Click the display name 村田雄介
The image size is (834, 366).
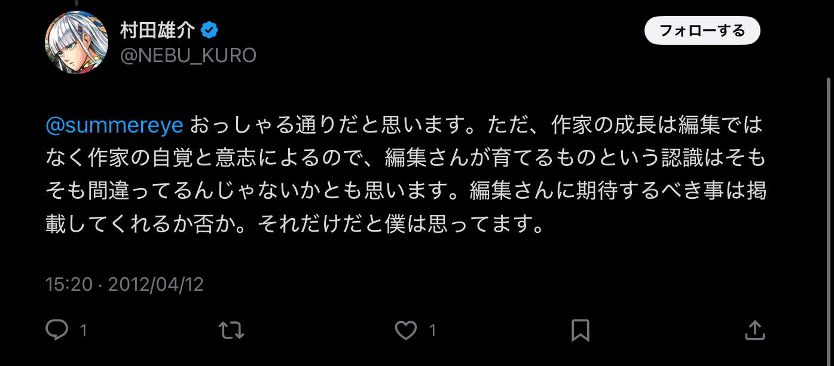coord(158,29)
